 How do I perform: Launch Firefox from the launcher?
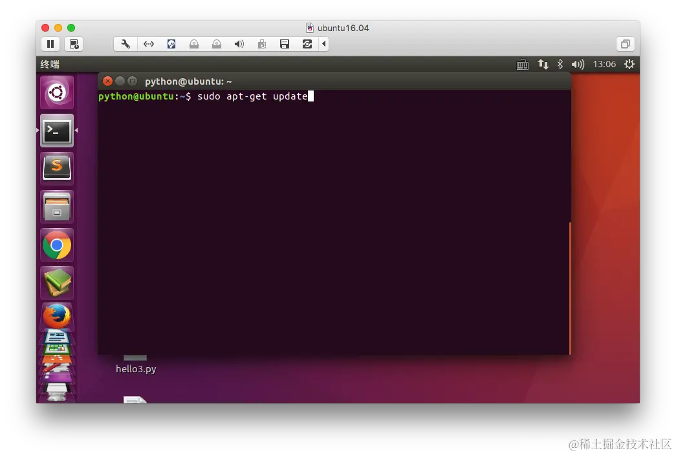click(57, 316)
